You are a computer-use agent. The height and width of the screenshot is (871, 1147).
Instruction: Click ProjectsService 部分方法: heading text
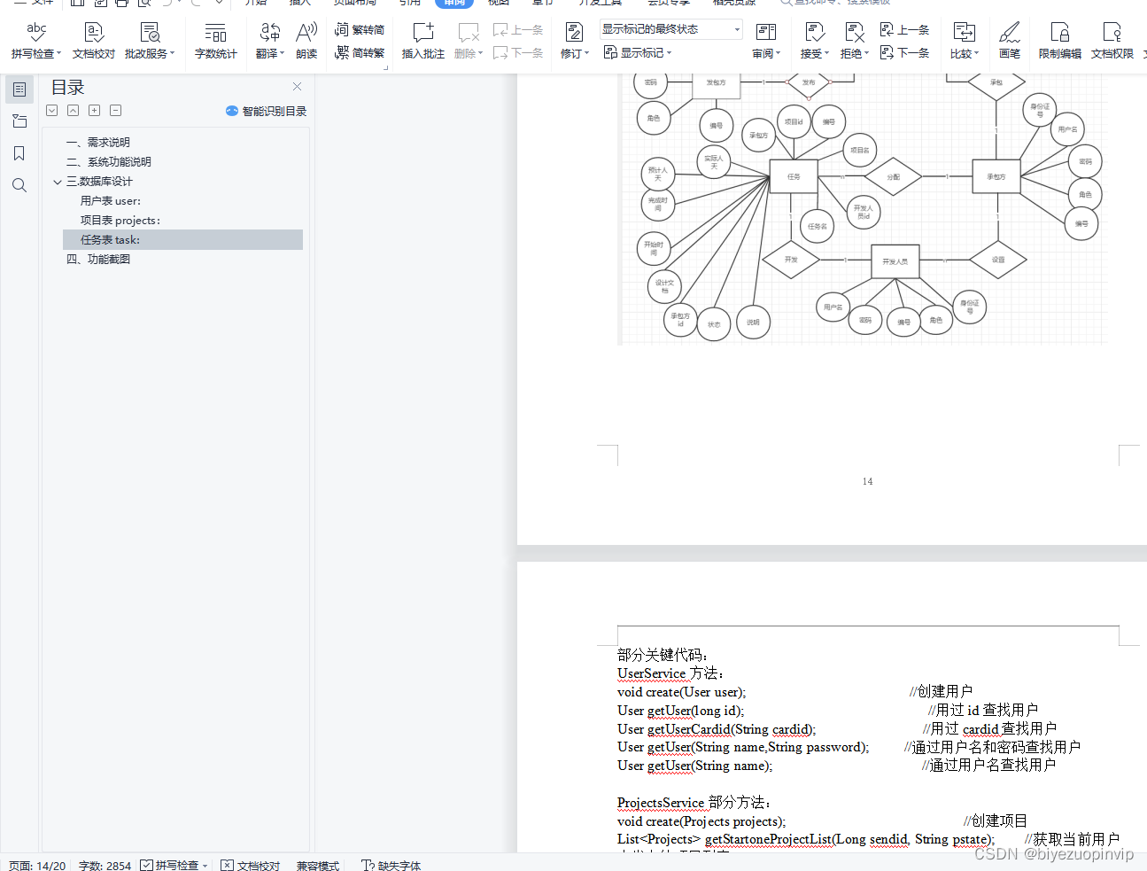(694, 803)
